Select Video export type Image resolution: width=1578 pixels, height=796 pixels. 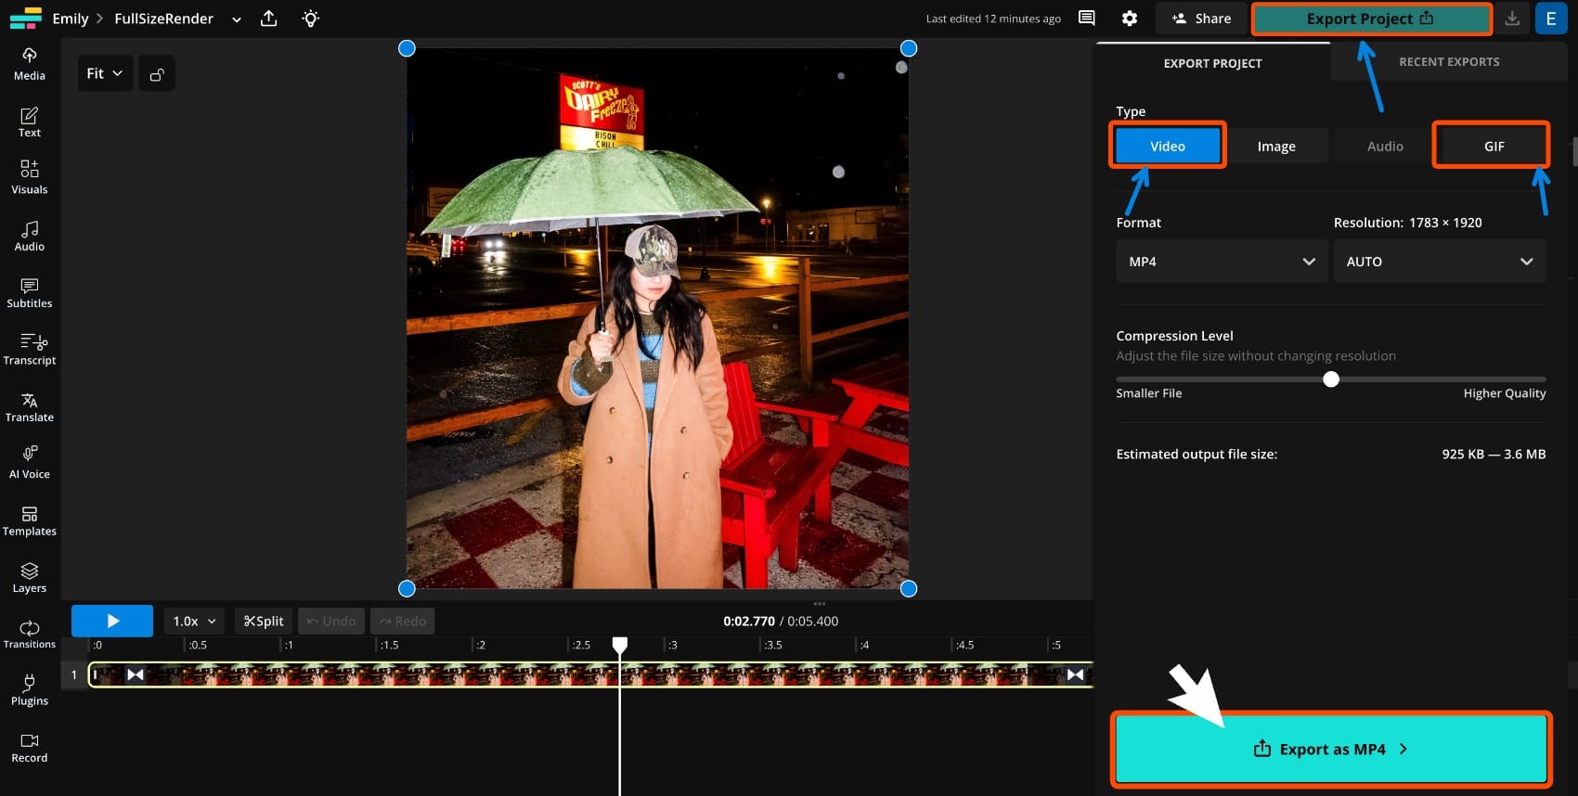tap(1167, 147)
